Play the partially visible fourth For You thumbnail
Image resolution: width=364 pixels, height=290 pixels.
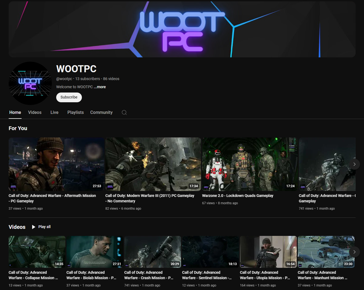[x=327, y=164]
